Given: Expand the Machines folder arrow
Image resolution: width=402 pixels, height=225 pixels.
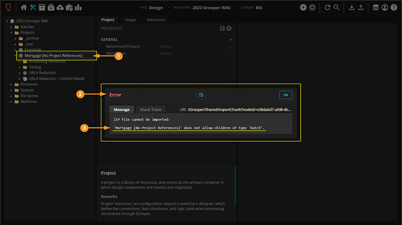Looking at the screenshot, I should click(11, 102).
